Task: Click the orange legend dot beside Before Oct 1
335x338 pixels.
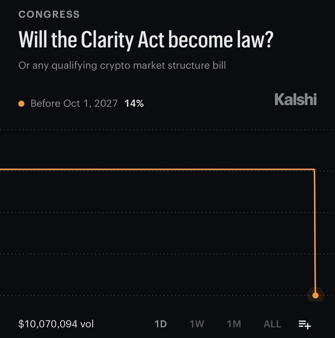Action: 21,104
